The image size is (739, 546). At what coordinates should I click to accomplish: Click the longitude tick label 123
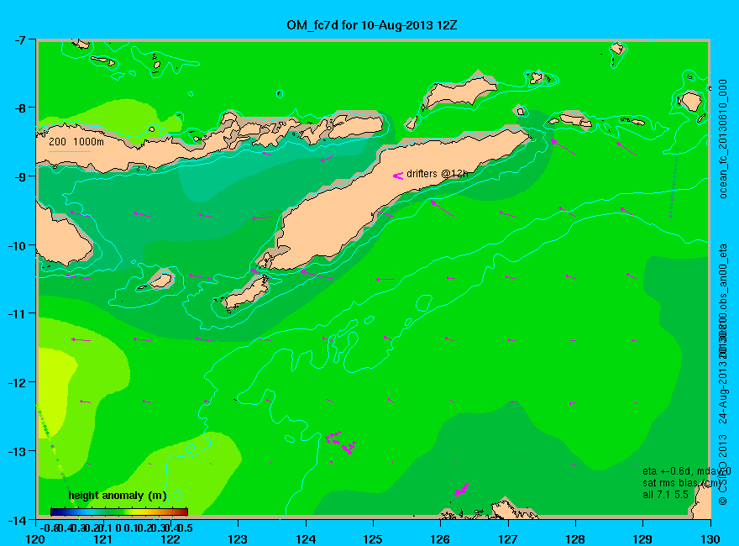point(238,539)
